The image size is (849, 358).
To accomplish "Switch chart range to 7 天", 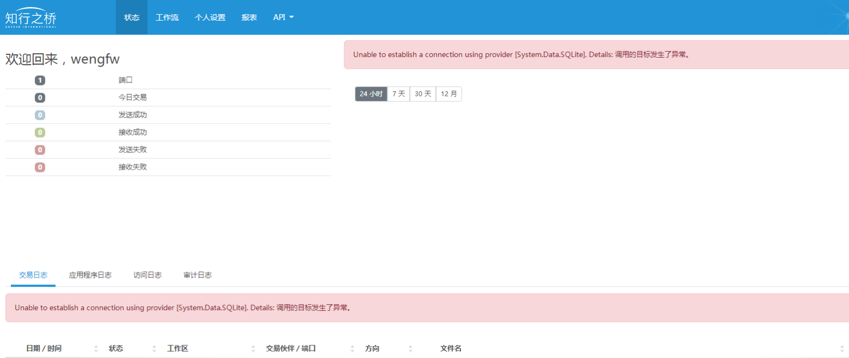I will 398,94.
